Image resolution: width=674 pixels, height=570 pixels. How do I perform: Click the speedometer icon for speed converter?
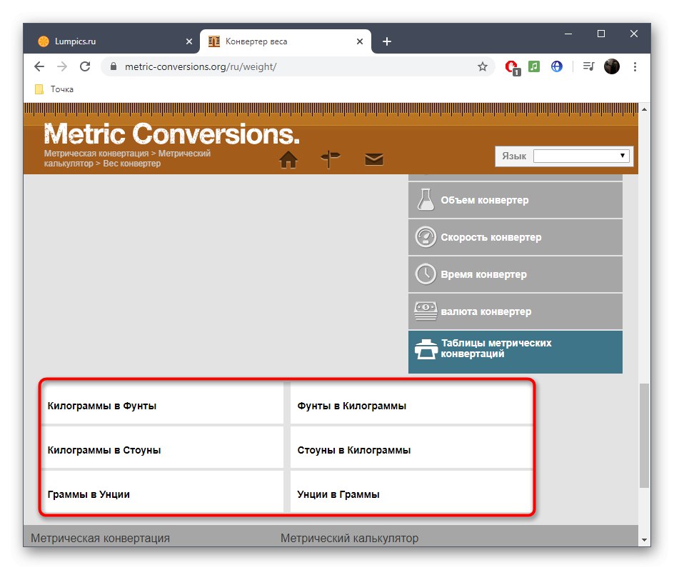coord(426,237)
